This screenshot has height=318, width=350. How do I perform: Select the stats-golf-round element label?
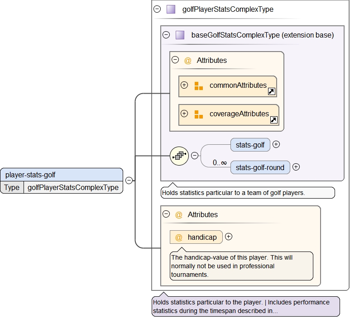(260, 167)
